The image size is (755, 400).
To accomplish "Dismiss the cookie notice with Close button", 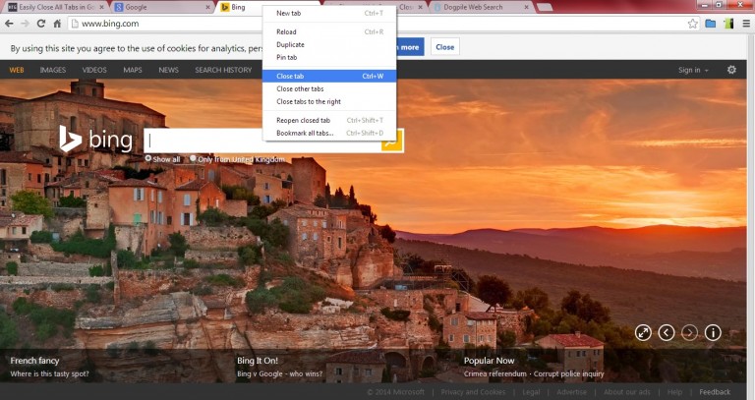I will (x=445, y=47).
